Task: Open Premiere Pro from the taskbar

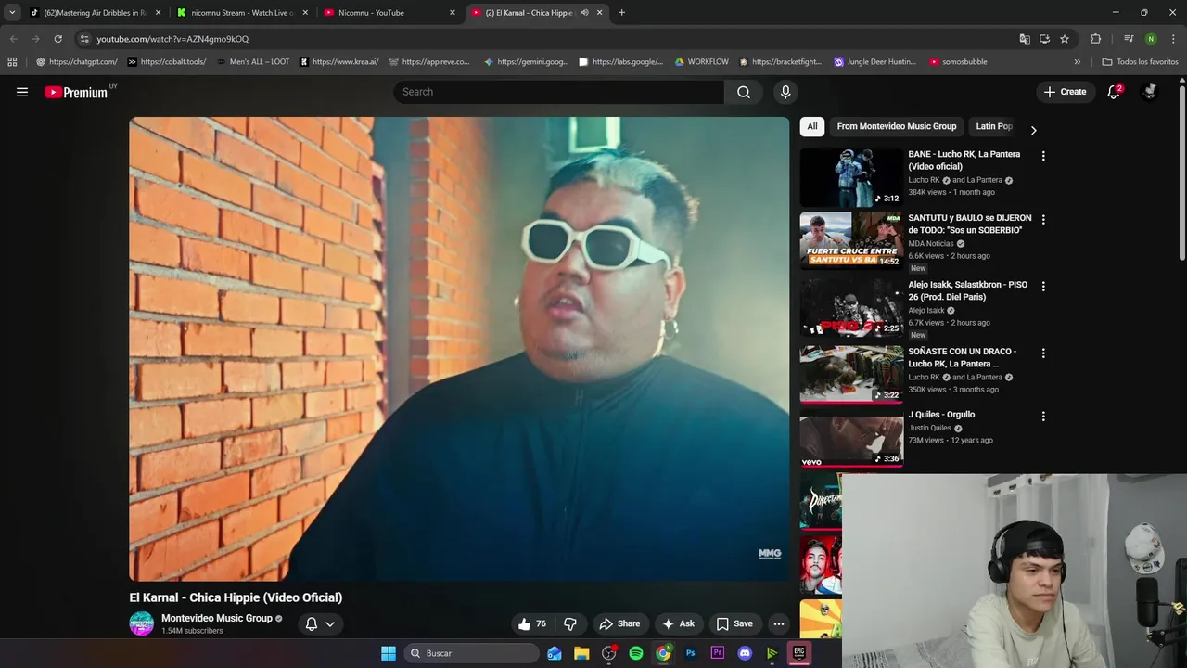Action: tap(718, 653)
